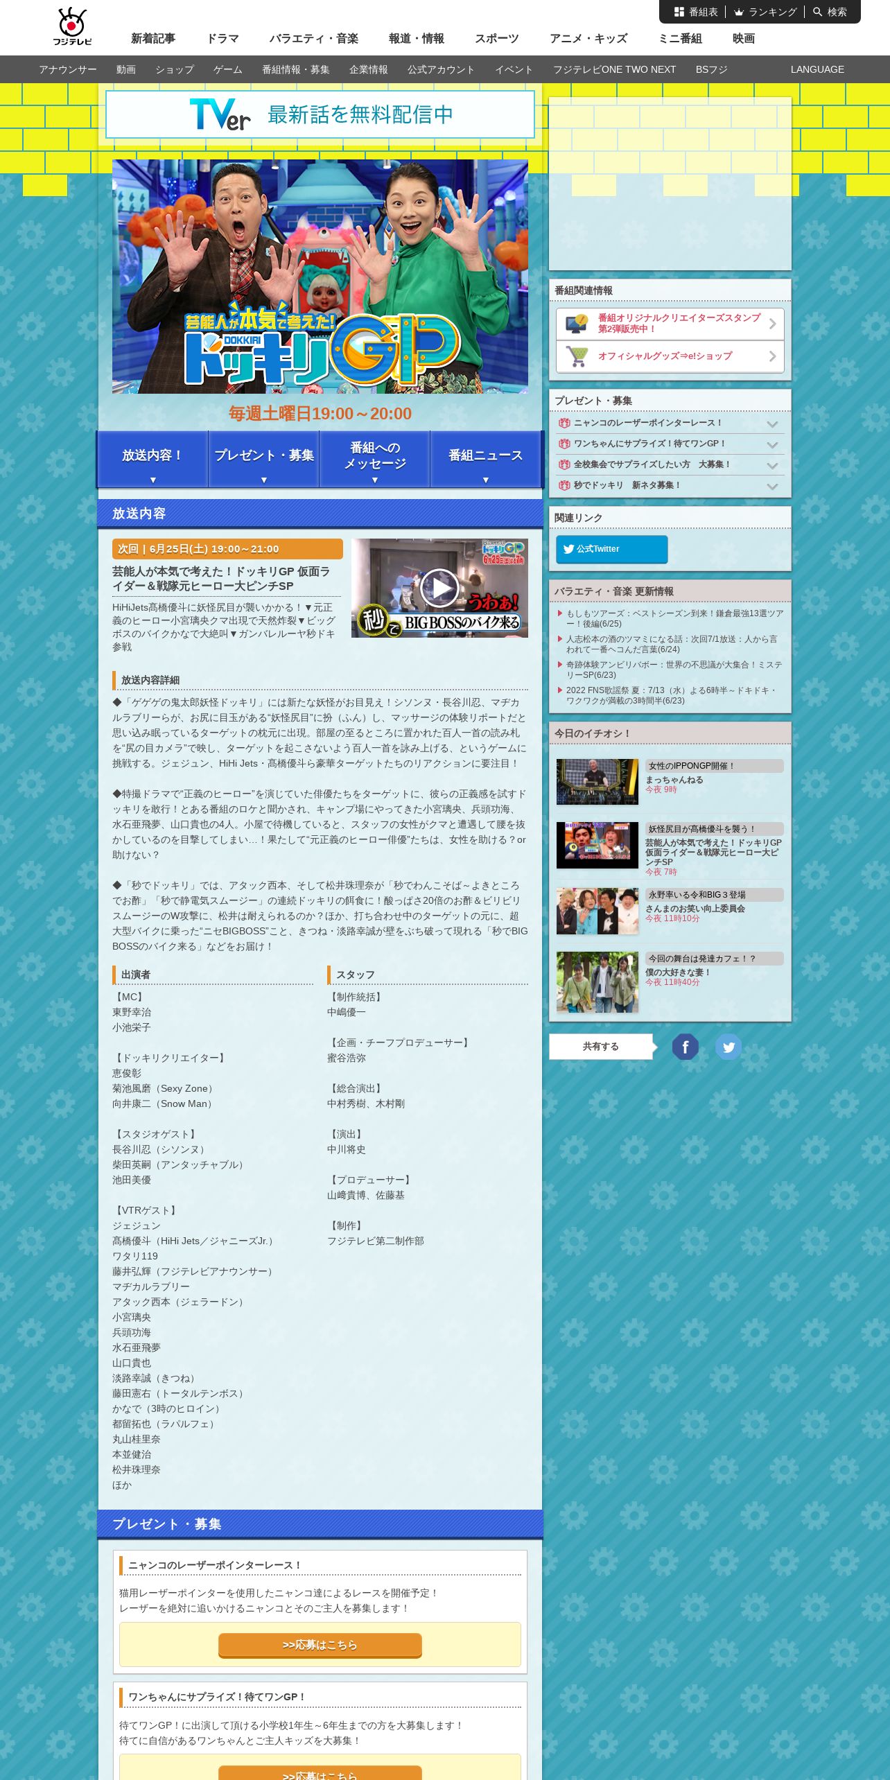
Task: Open 公式Twitter button
Action: pyautogui.click(x=612, y=549)
